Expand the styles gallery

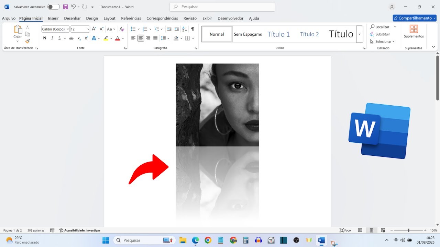360,34
